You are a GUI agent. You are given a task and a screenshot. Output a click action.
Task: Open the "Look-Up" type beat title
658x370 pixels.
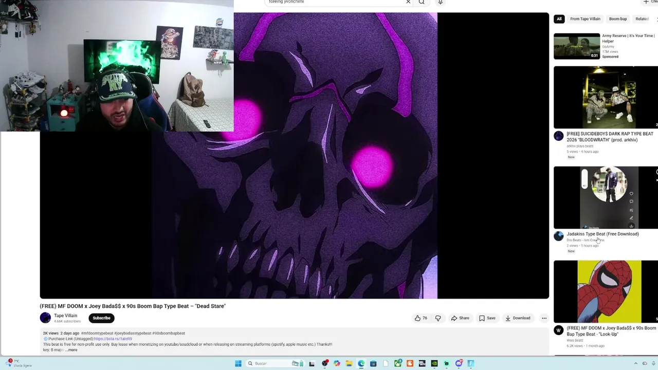(x=611, y=331)
